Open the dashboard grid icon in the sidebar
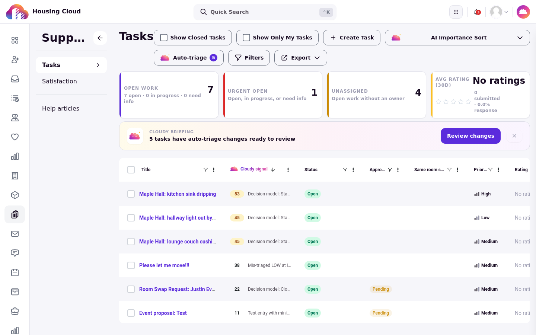 (15, 40)
